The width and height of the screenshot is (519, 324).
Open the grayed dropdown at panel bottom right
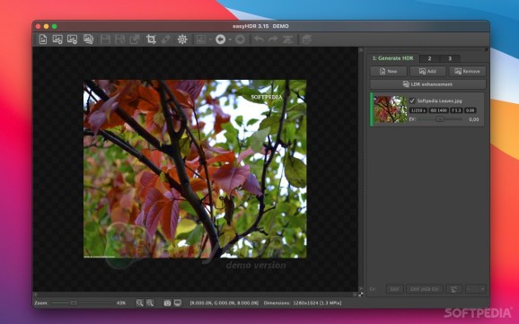click(x=476, y=289)
